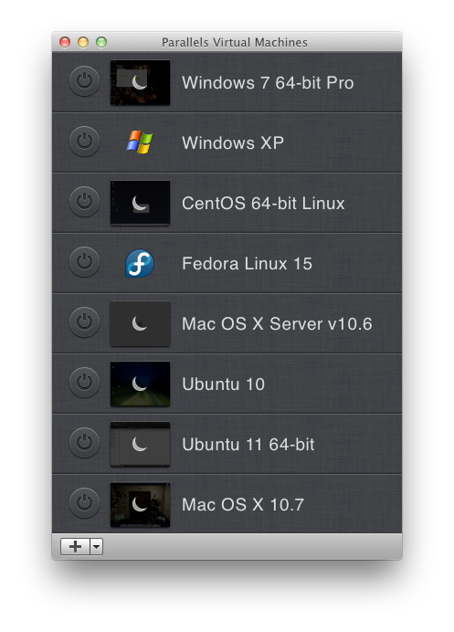The height and width of the screenshot is (632, 454).
Task: Click the Fedora Linux 15 power icon
Action: pos(84,262)
